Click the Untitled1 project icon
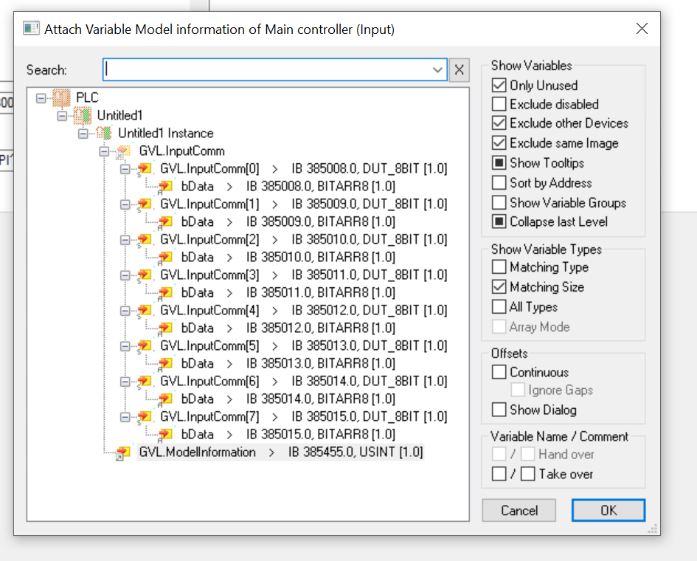This screenshot has height=561, width=697. 82,115
